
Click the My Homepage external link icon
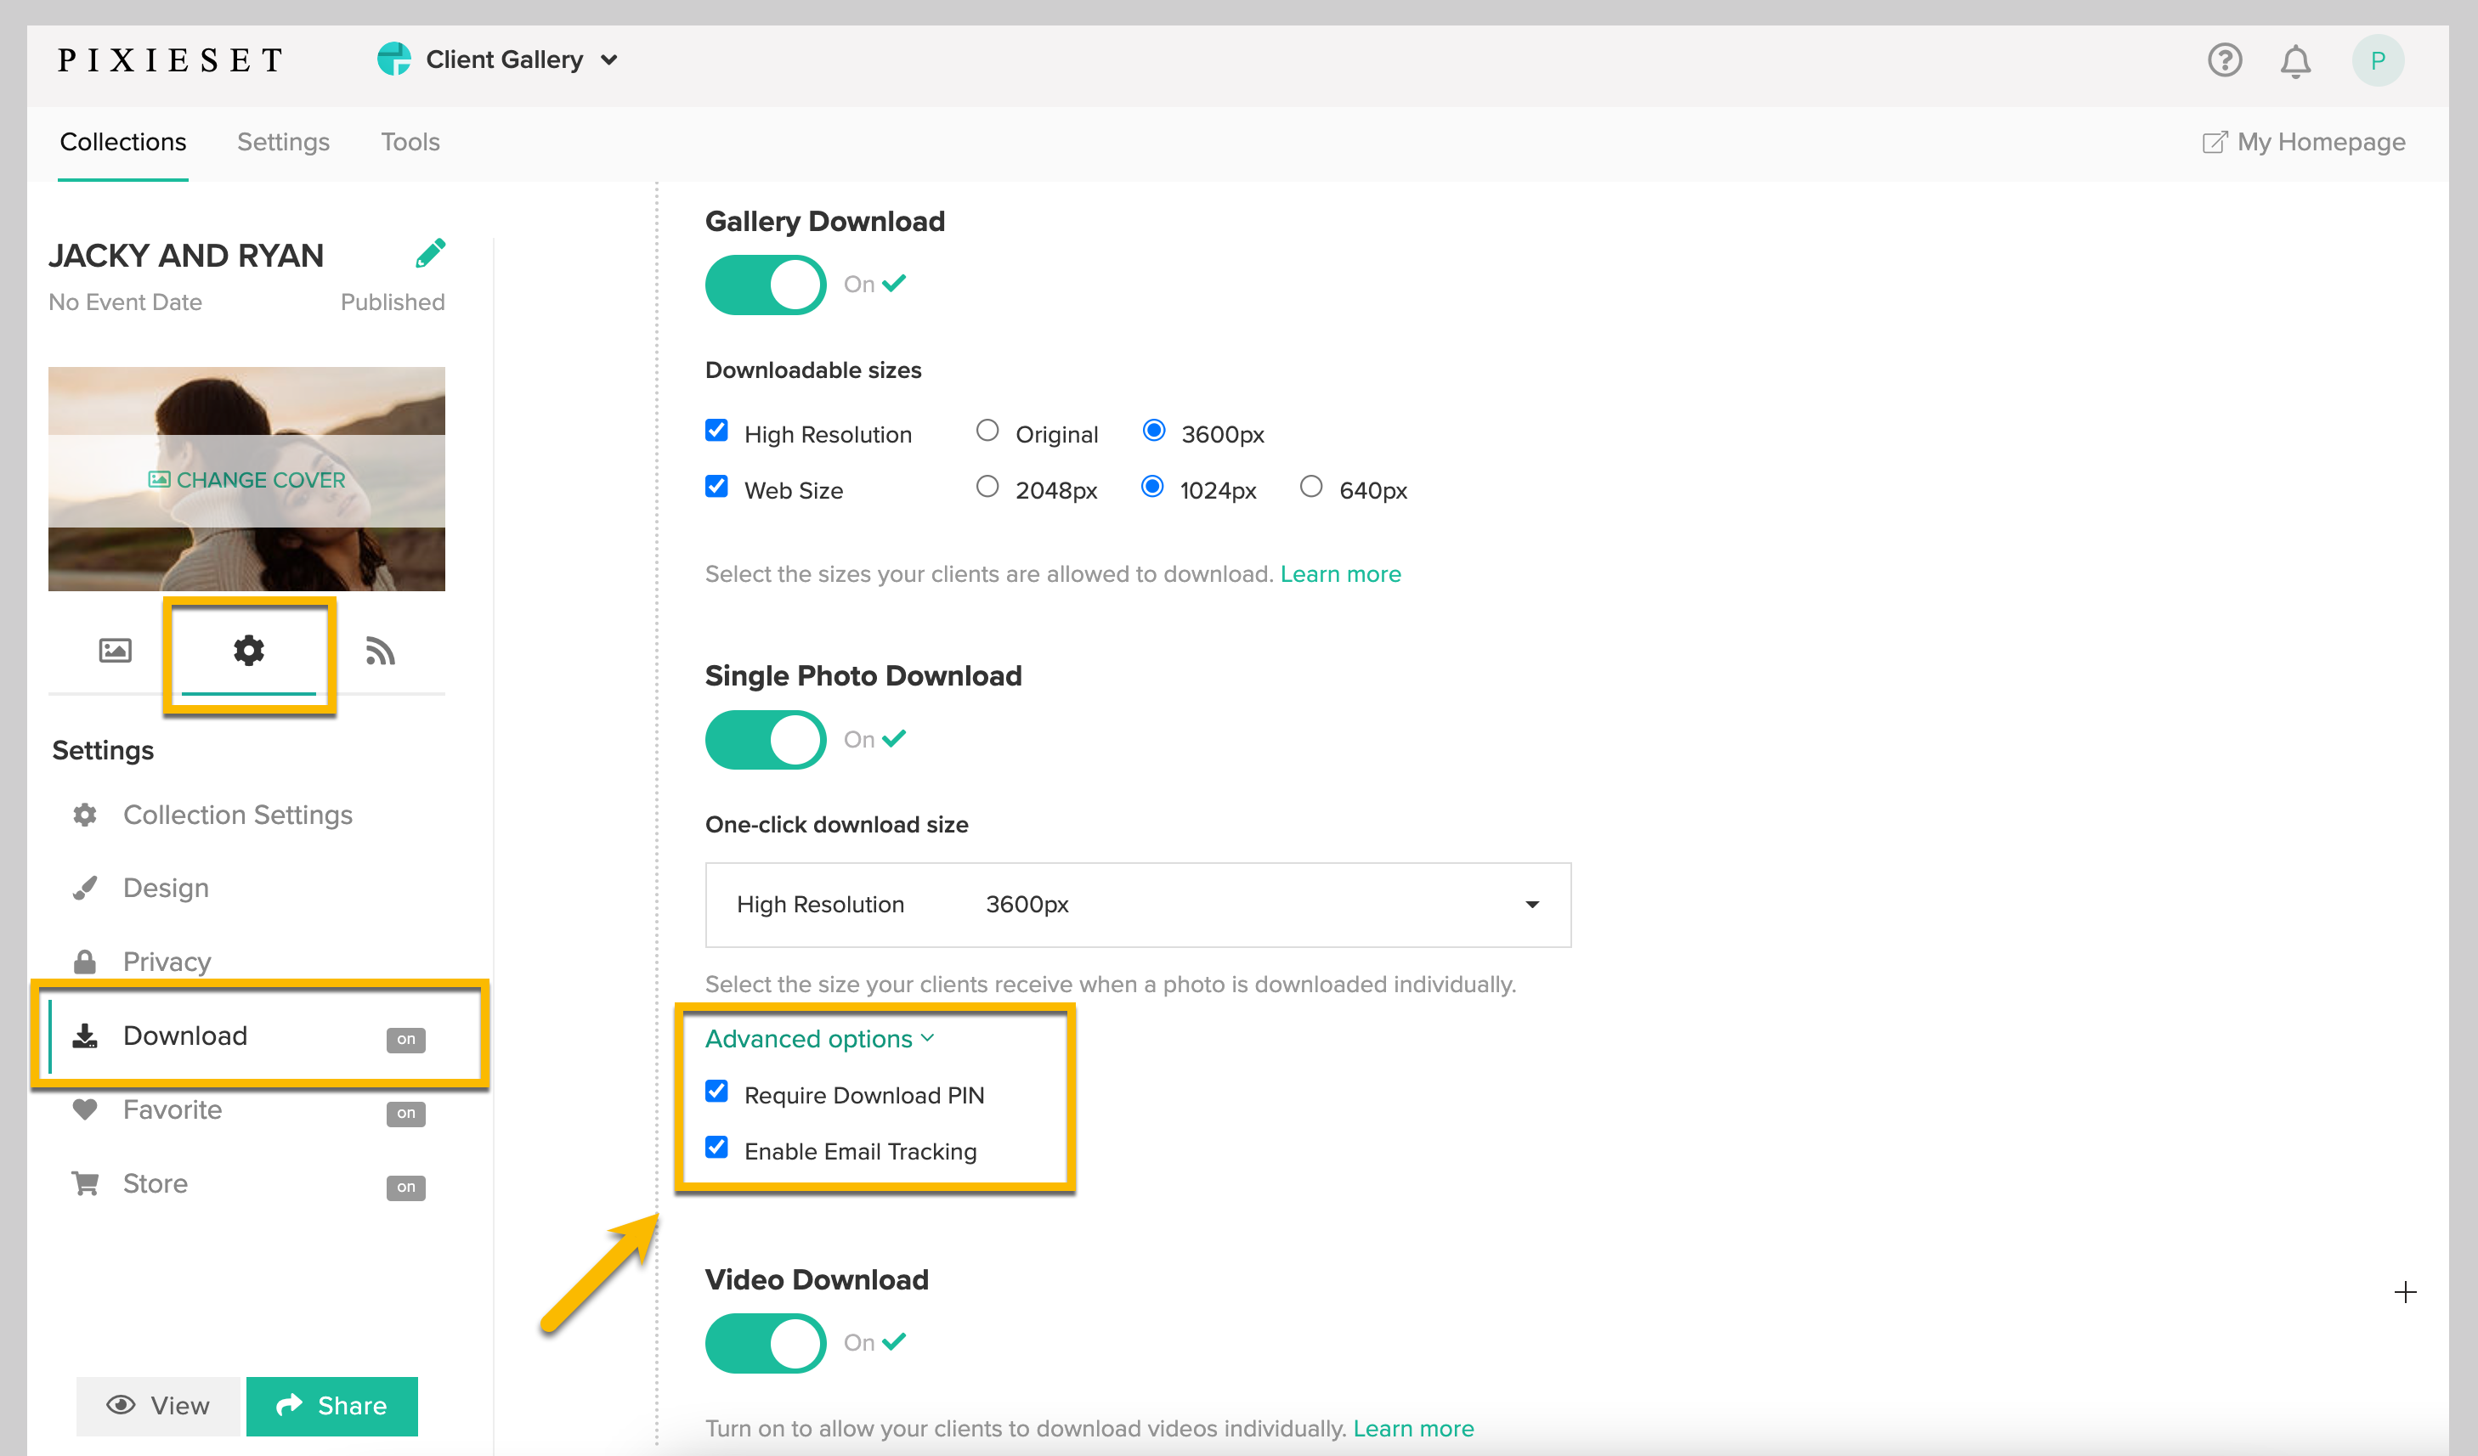coord(2213,143)
